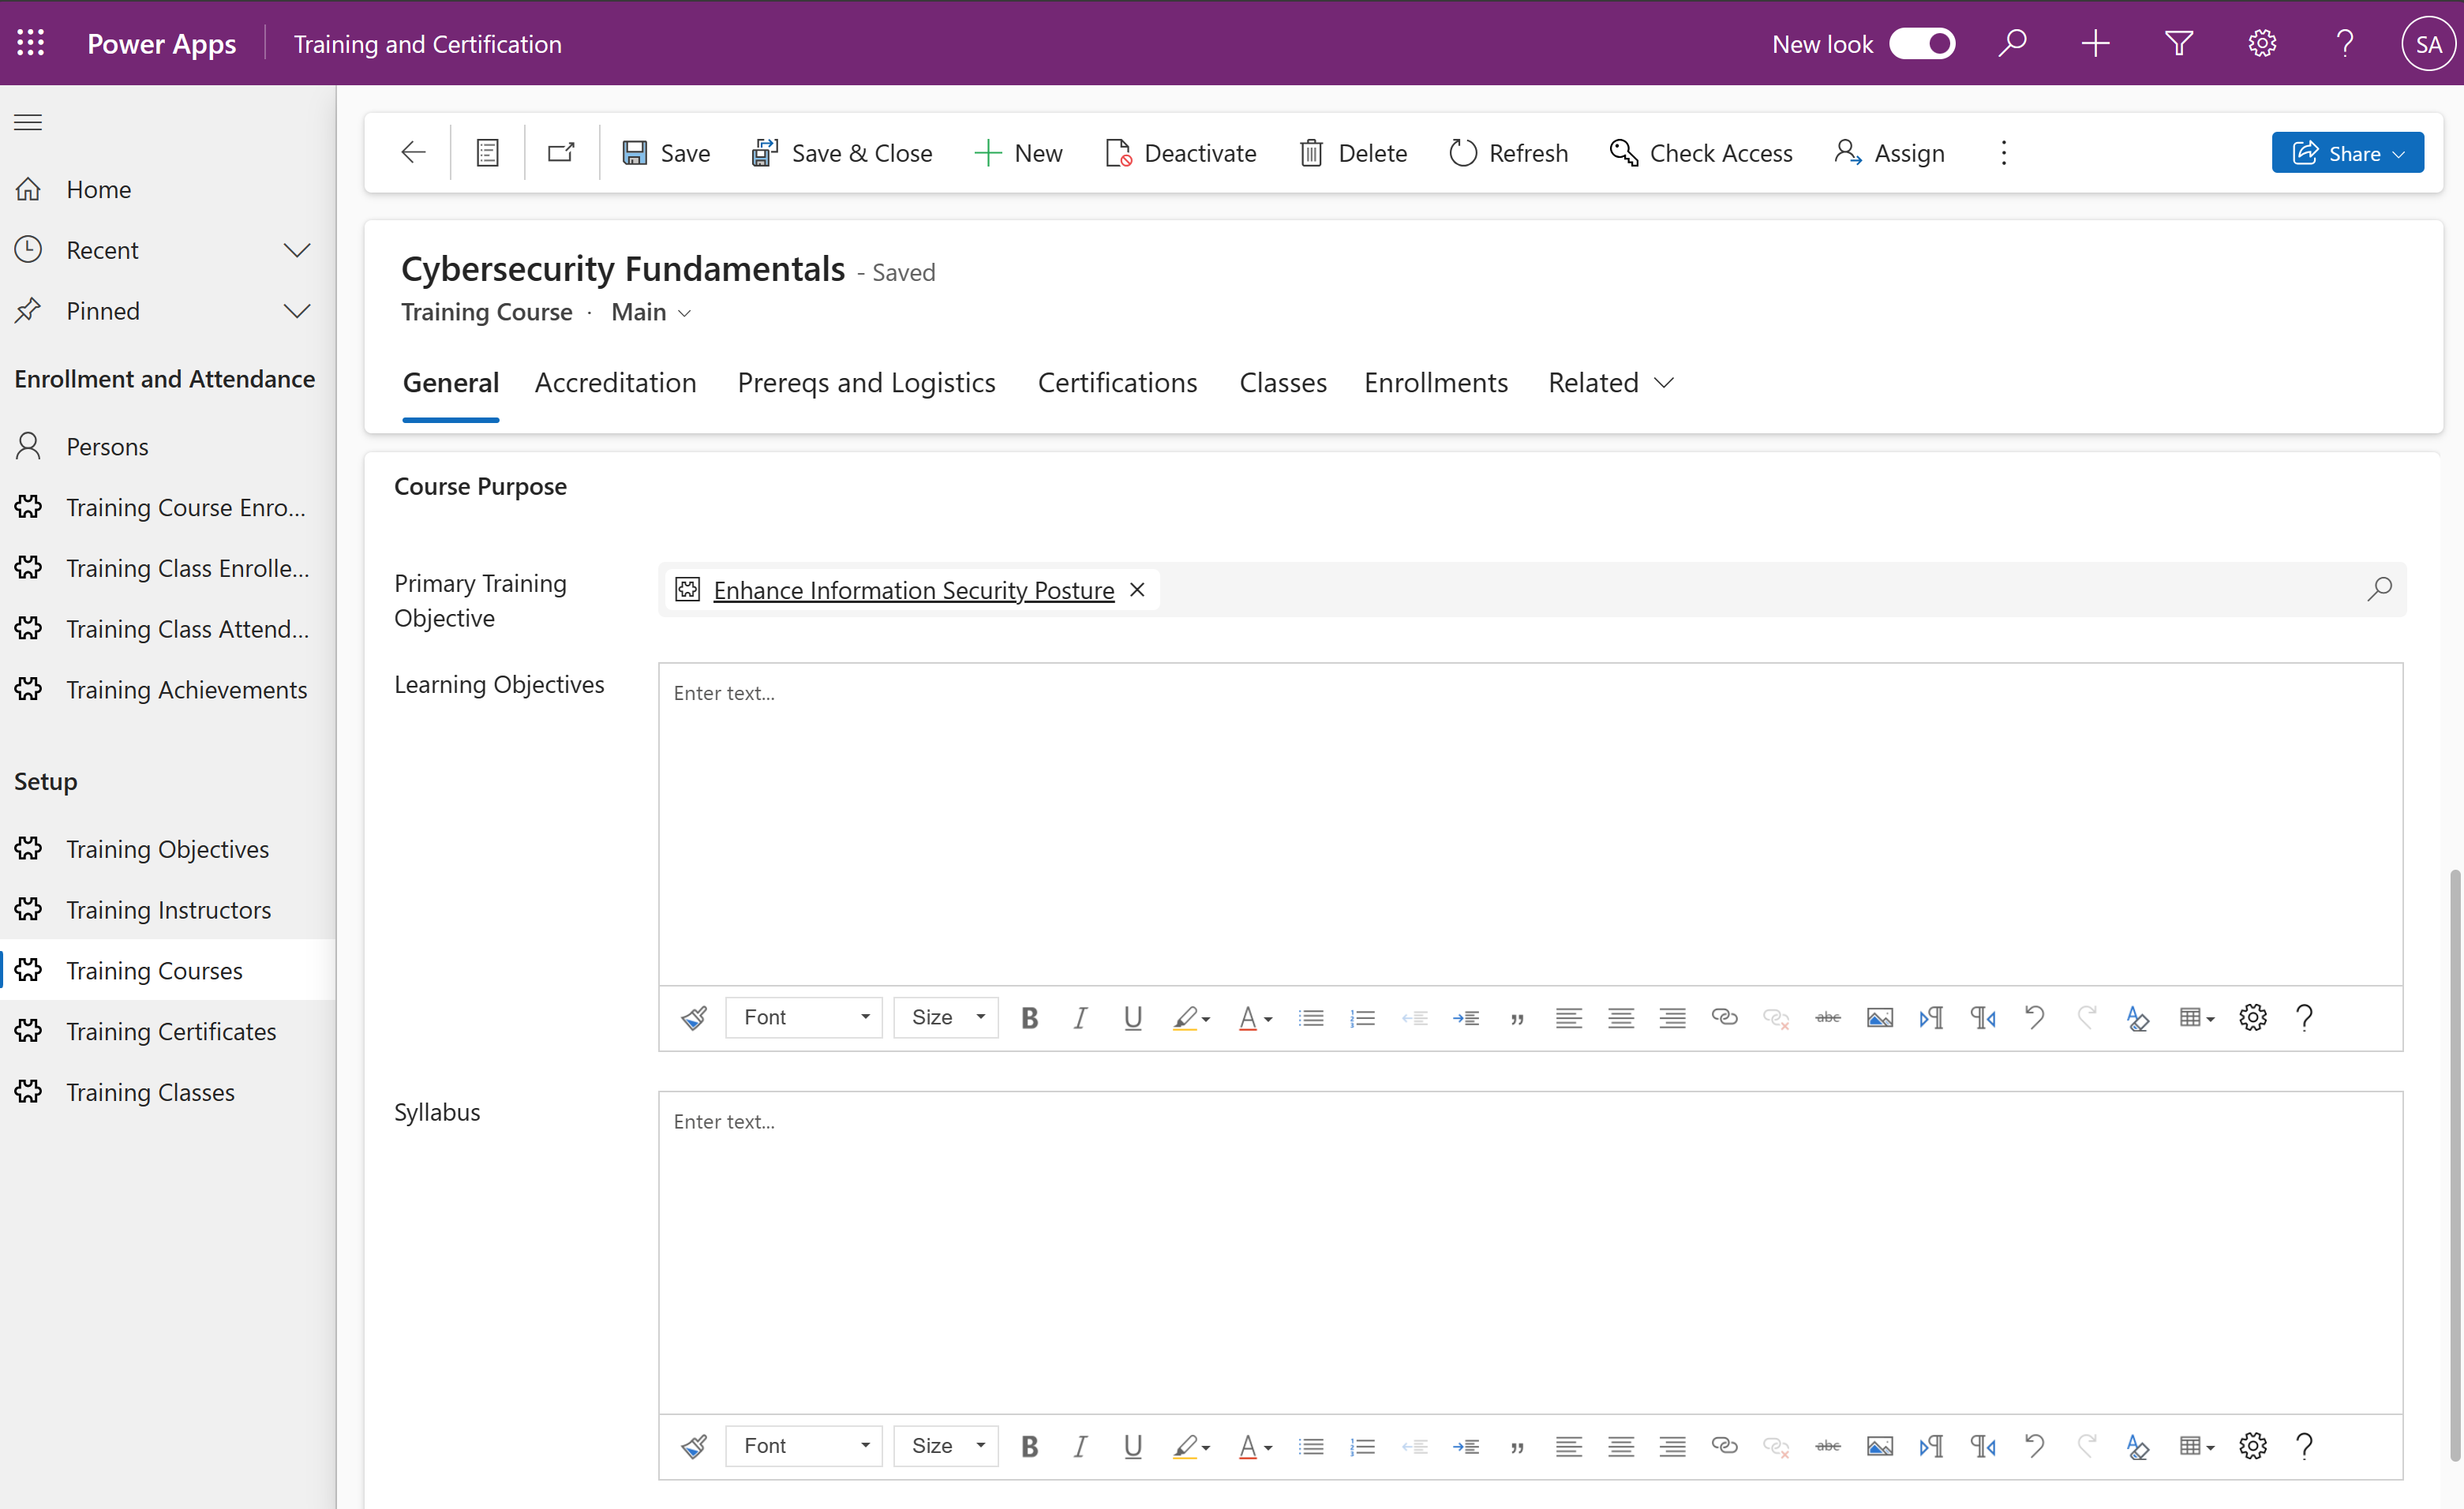2464x1509 pixels.
Task: Open font color in Learning Objectives editor
Action: pos(1254,1018)
